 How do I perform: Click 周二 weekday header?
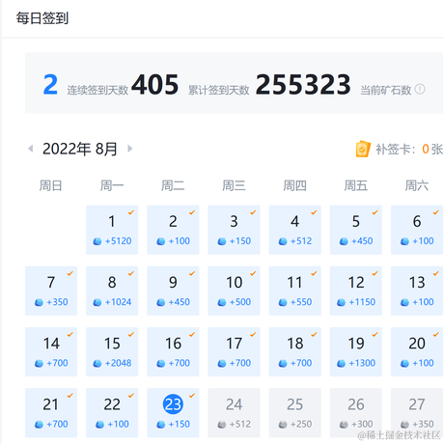[173, 185]
